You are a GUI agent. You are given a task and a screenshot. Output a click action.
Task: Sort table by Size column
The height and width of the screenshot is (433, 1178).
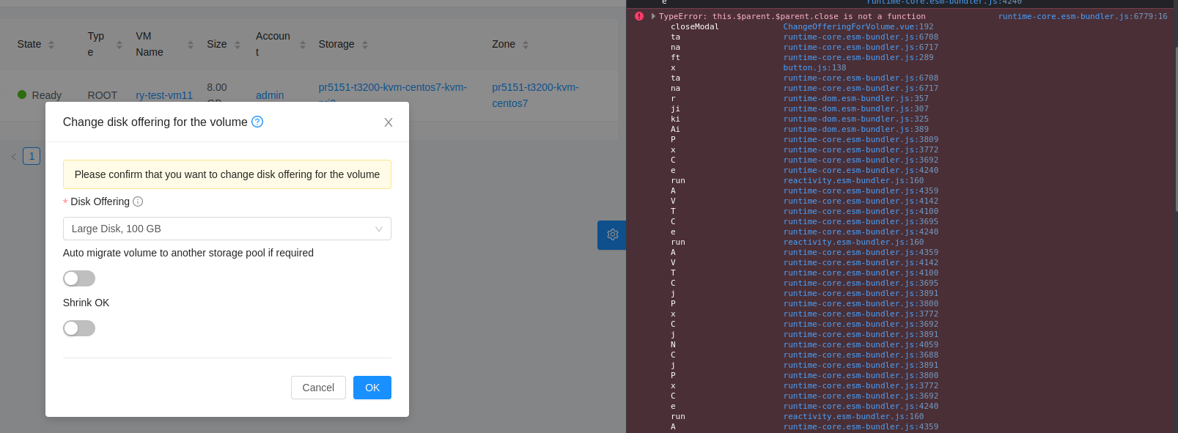click(x=238, y=45)
